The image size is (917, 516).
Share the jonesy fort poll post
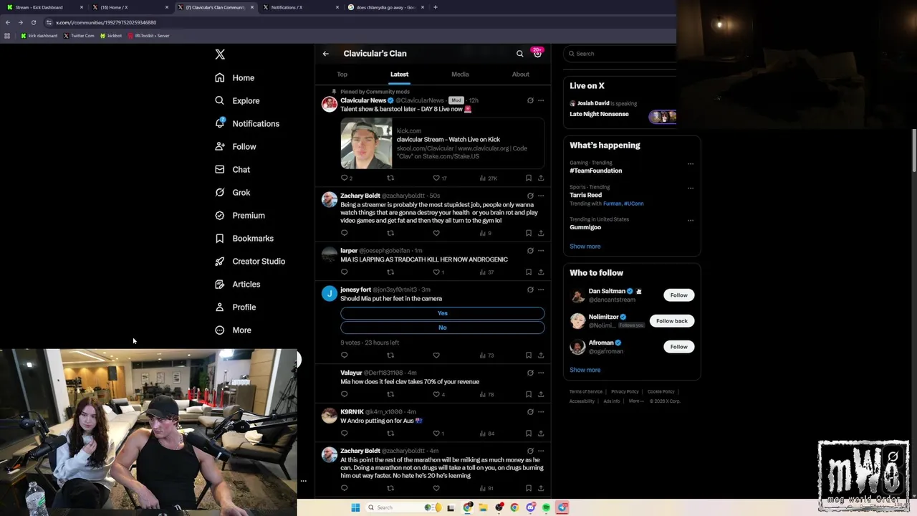click(541, 355)
